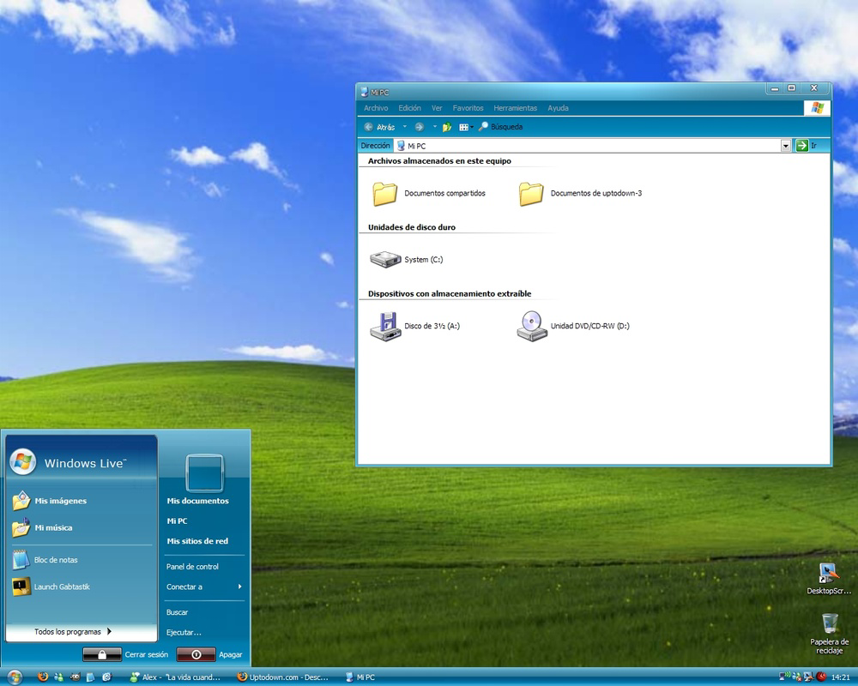Screen dimensions: 858x686
Task: Open the Edición menu
Action: (x=409, y=108)
